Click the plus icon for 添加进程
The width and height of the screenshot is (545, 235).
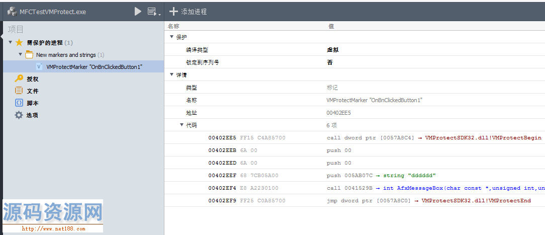tap(173, 12)
